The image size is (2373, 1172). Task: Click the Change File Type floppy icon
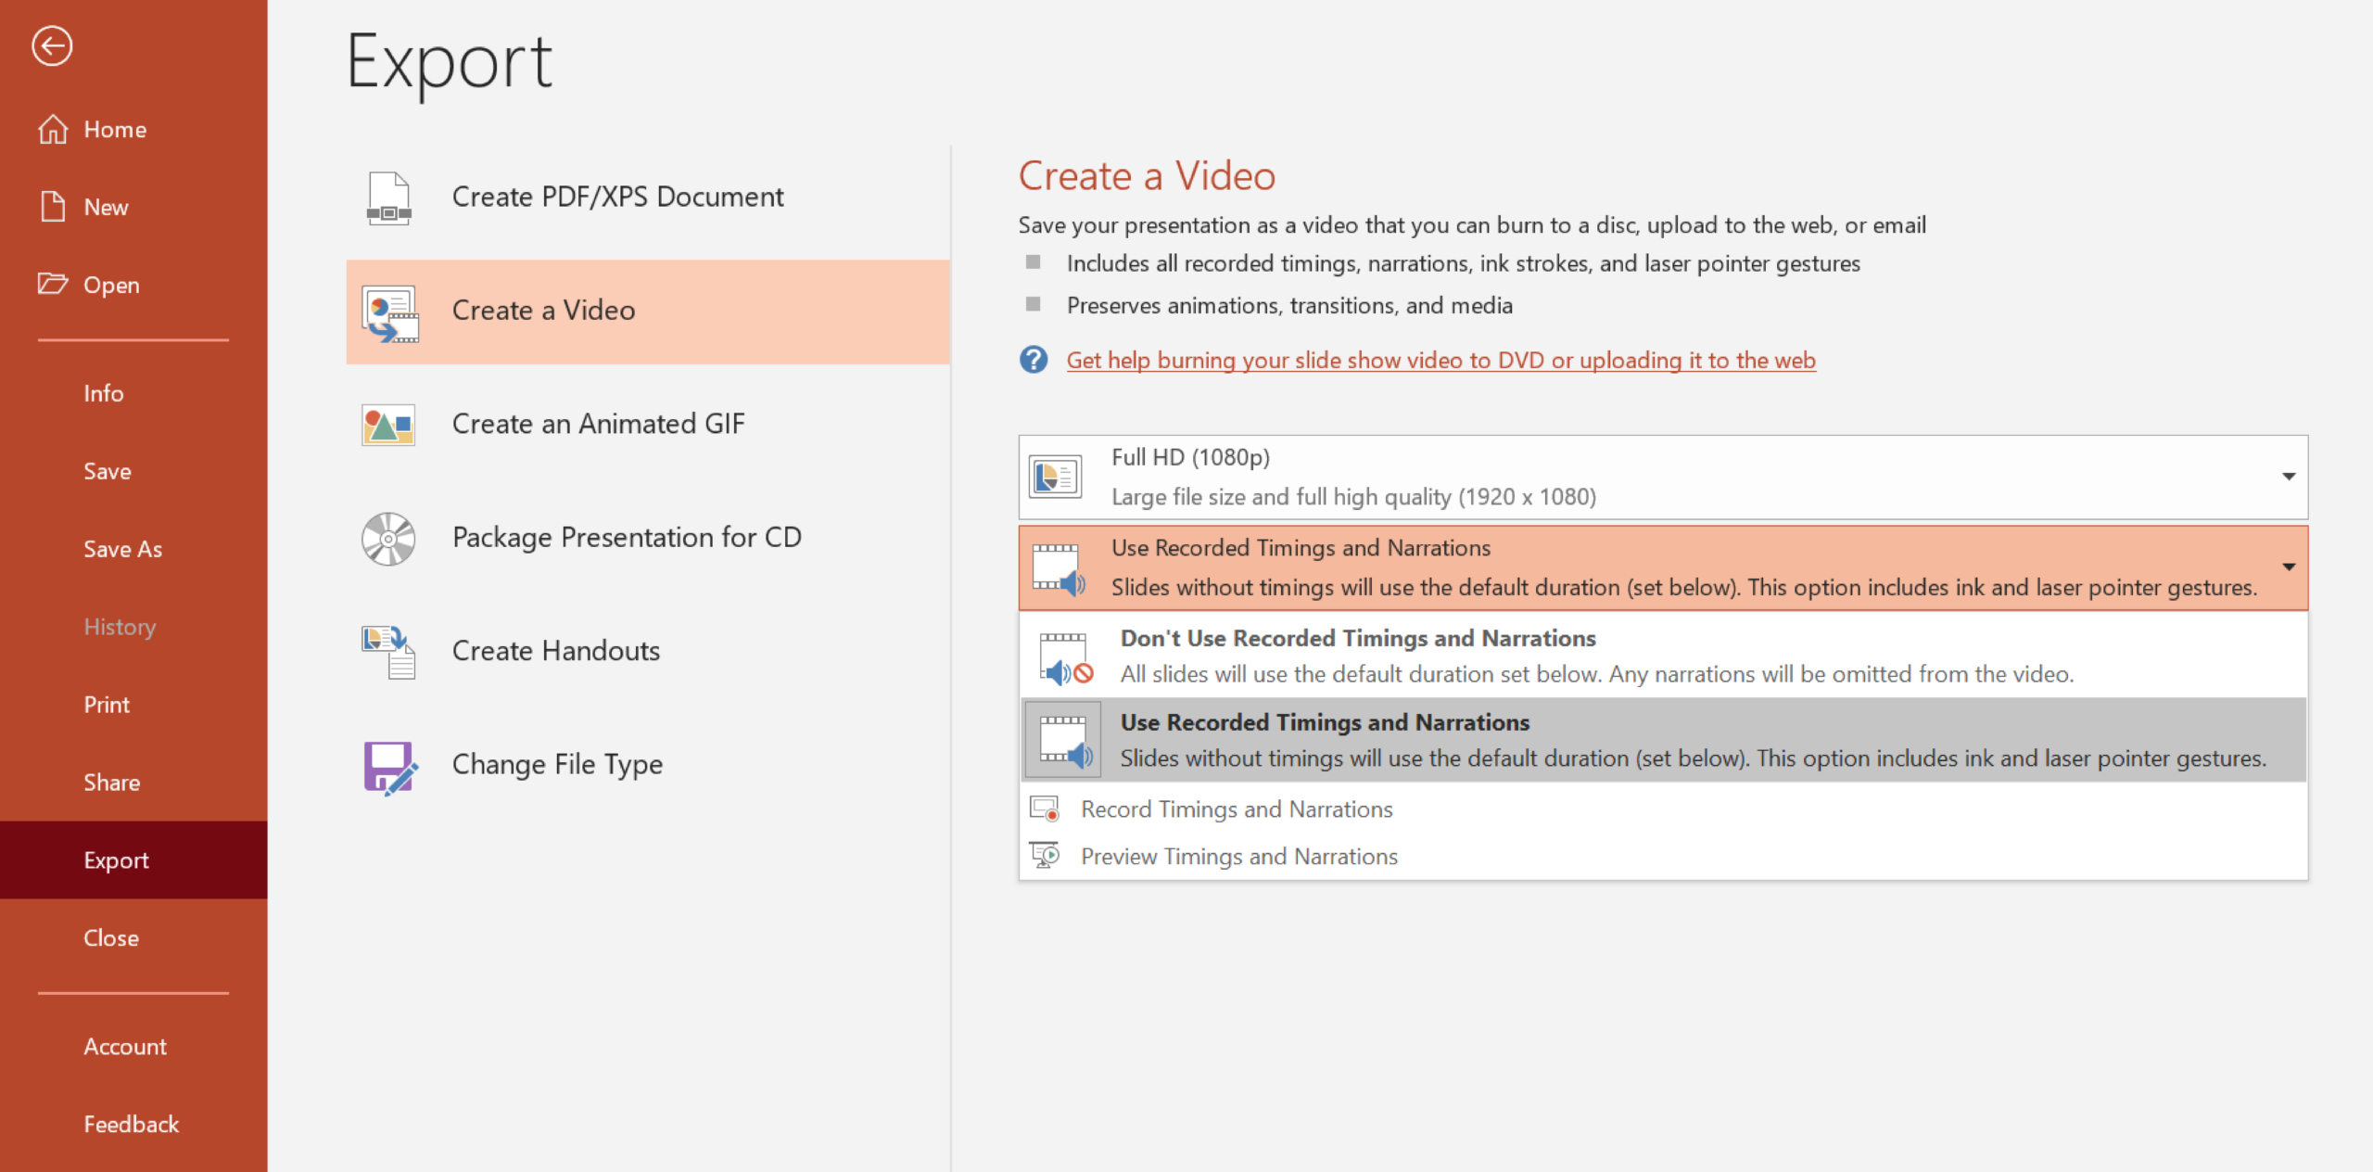[x=388, y=766]
